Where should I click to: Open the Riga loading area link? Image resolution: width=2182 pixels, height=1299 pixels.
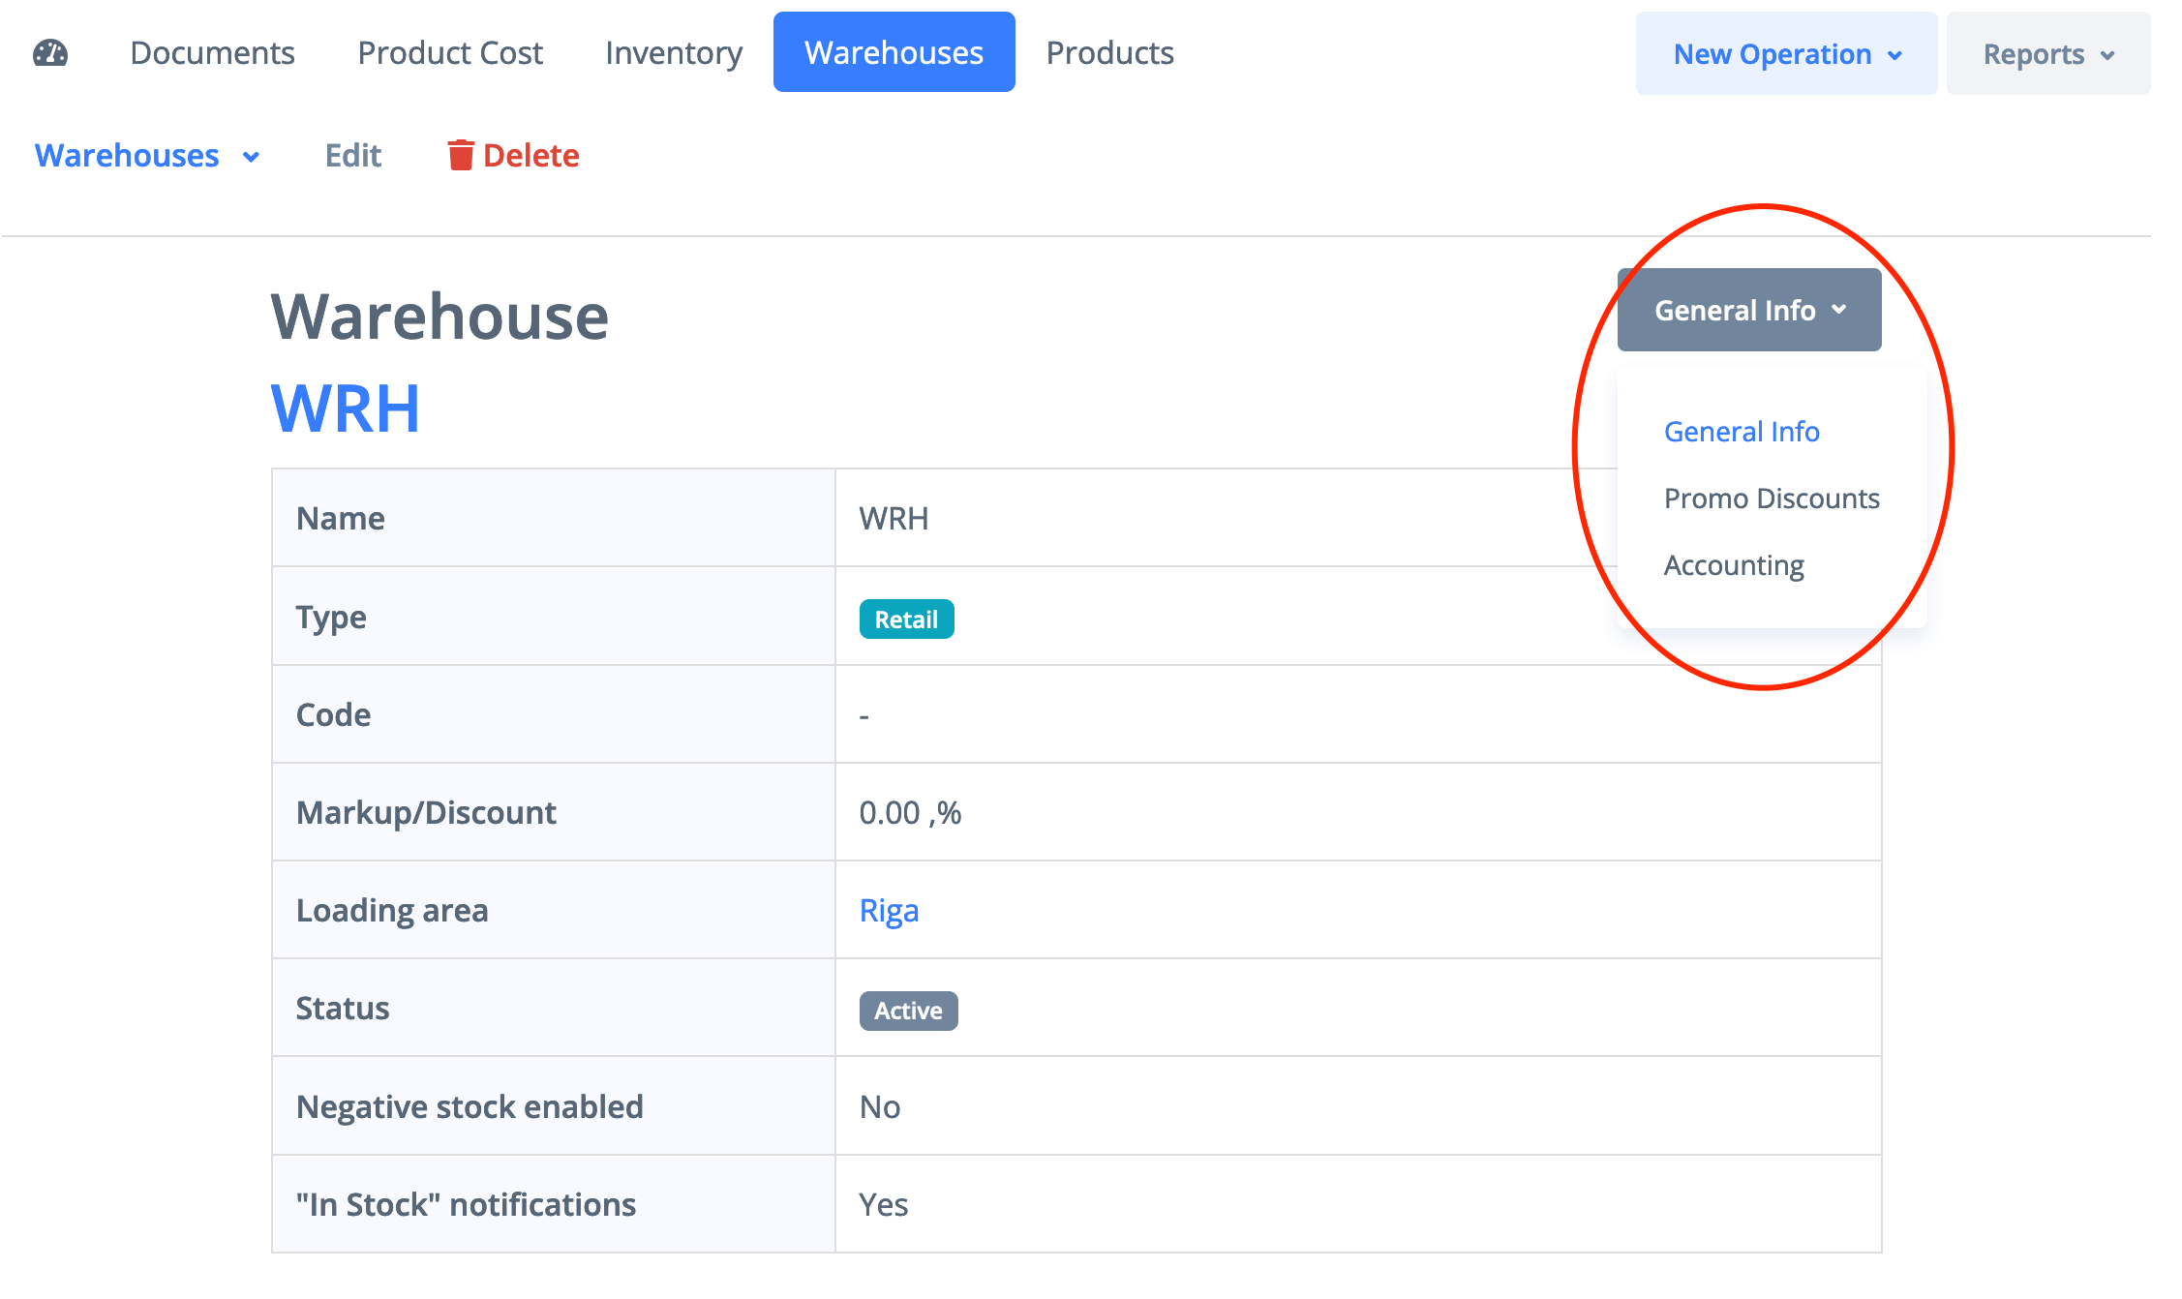889,911
